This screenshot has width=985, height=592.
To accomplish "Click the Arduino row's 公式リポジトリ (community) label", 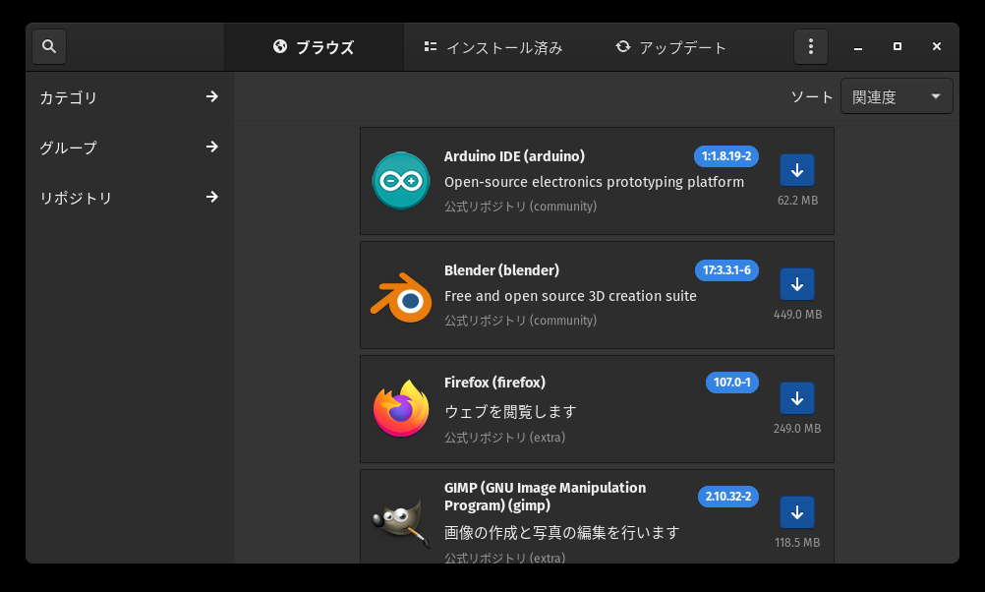I will point(520,207).
